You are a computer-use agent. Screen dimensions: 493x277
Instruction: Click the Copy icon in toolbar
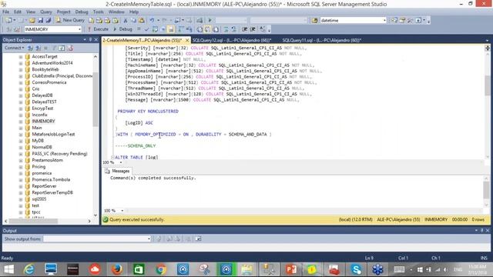pos(133,20)
